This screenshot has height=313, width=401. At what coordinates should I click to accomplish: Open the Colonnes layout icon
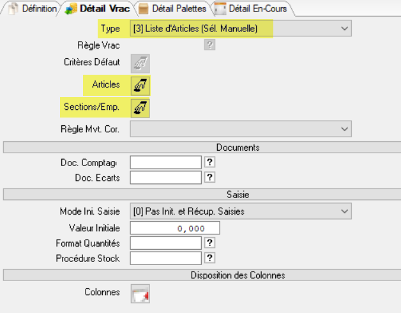140,293
